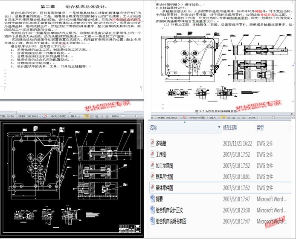The image size is (296, 239).
Task: Click the date 2015/11/21 16:22
Action: pos(238,144)
